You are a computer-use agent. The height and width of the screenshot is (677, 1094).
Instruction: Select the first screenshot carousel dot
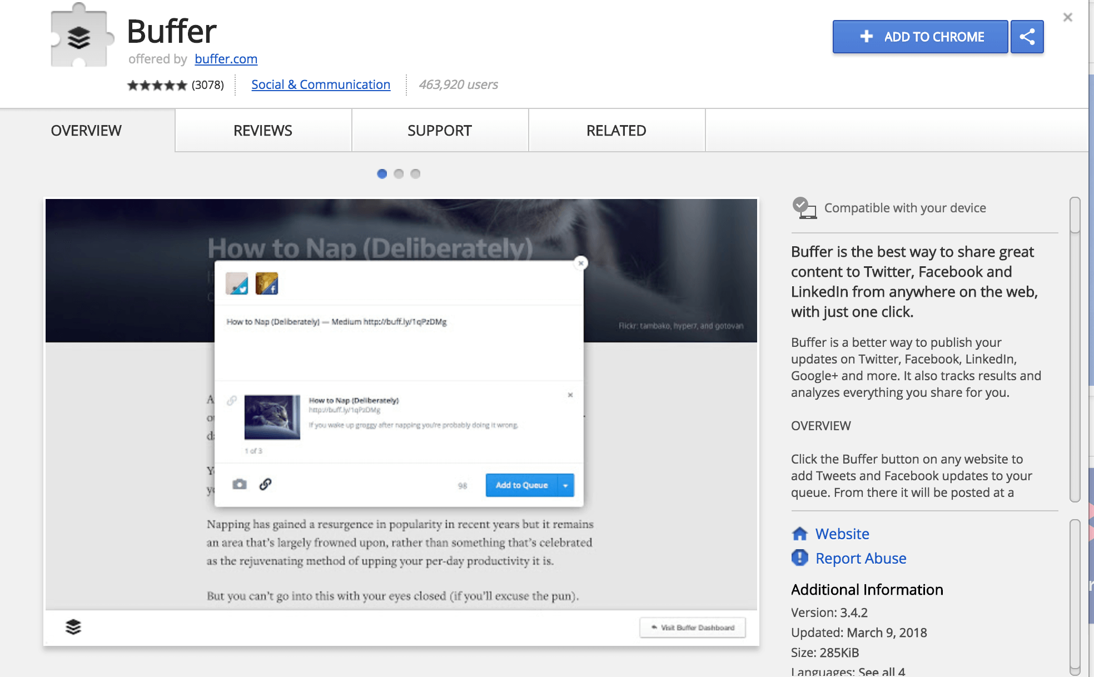click(x=382, y=174)
